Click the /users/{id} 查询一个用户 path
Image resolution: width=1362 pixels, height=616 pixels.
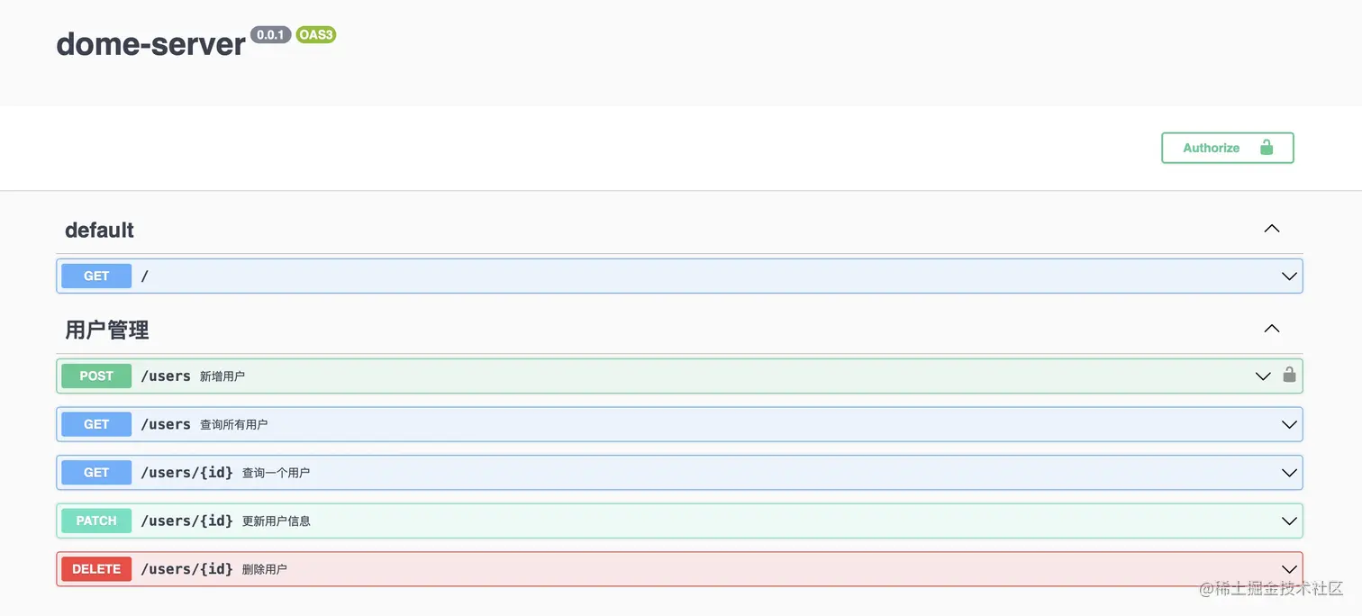[186, 472]
